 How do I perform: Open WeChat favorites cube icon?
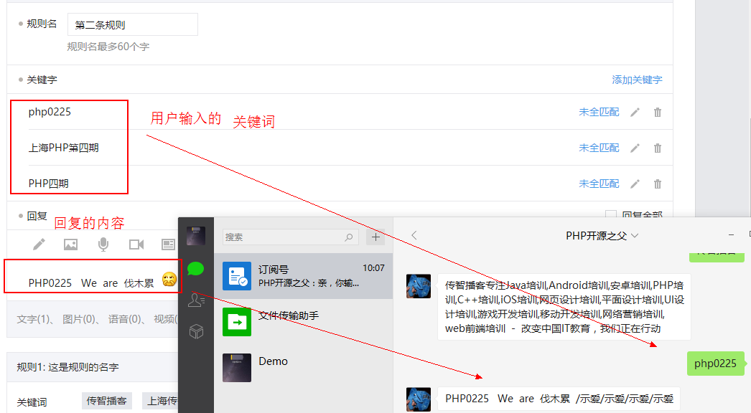pyautogui.click(x=196, y=331)
